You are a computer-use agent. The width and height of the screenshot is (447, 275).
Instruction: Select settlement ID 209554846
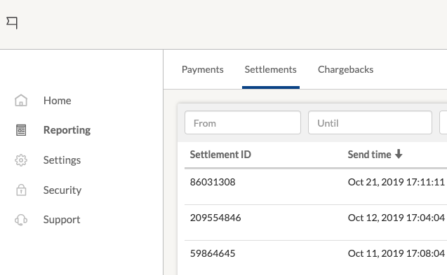point(215,218)
